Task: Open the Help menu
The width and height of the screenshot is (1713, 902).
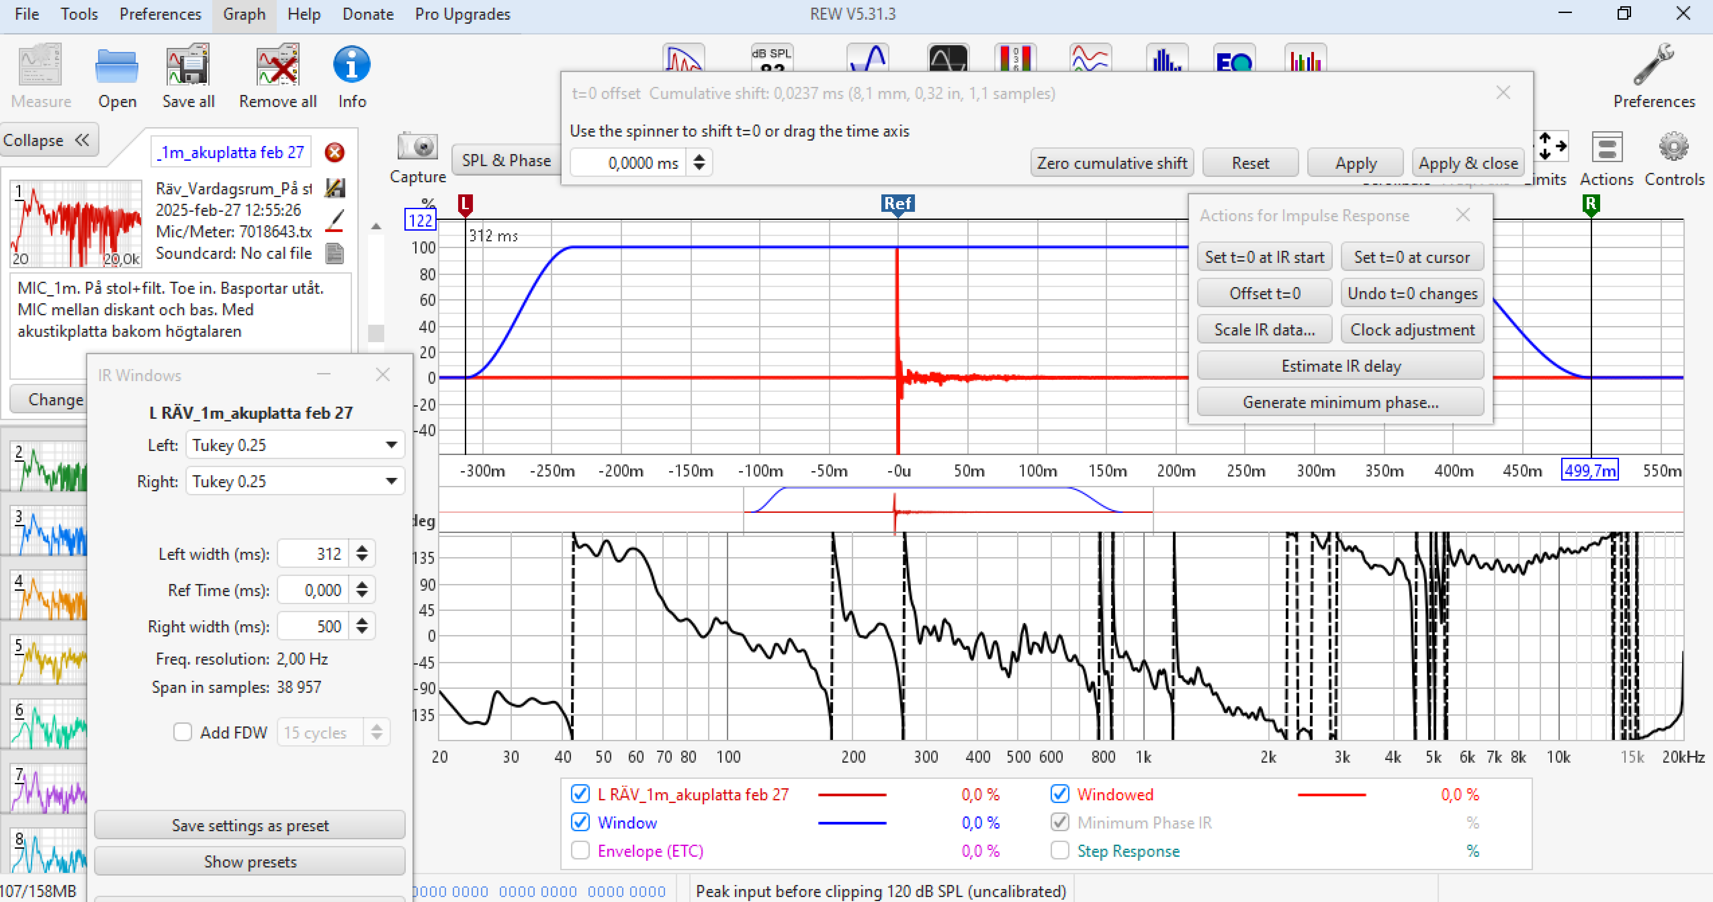Action: pos(304,14)
